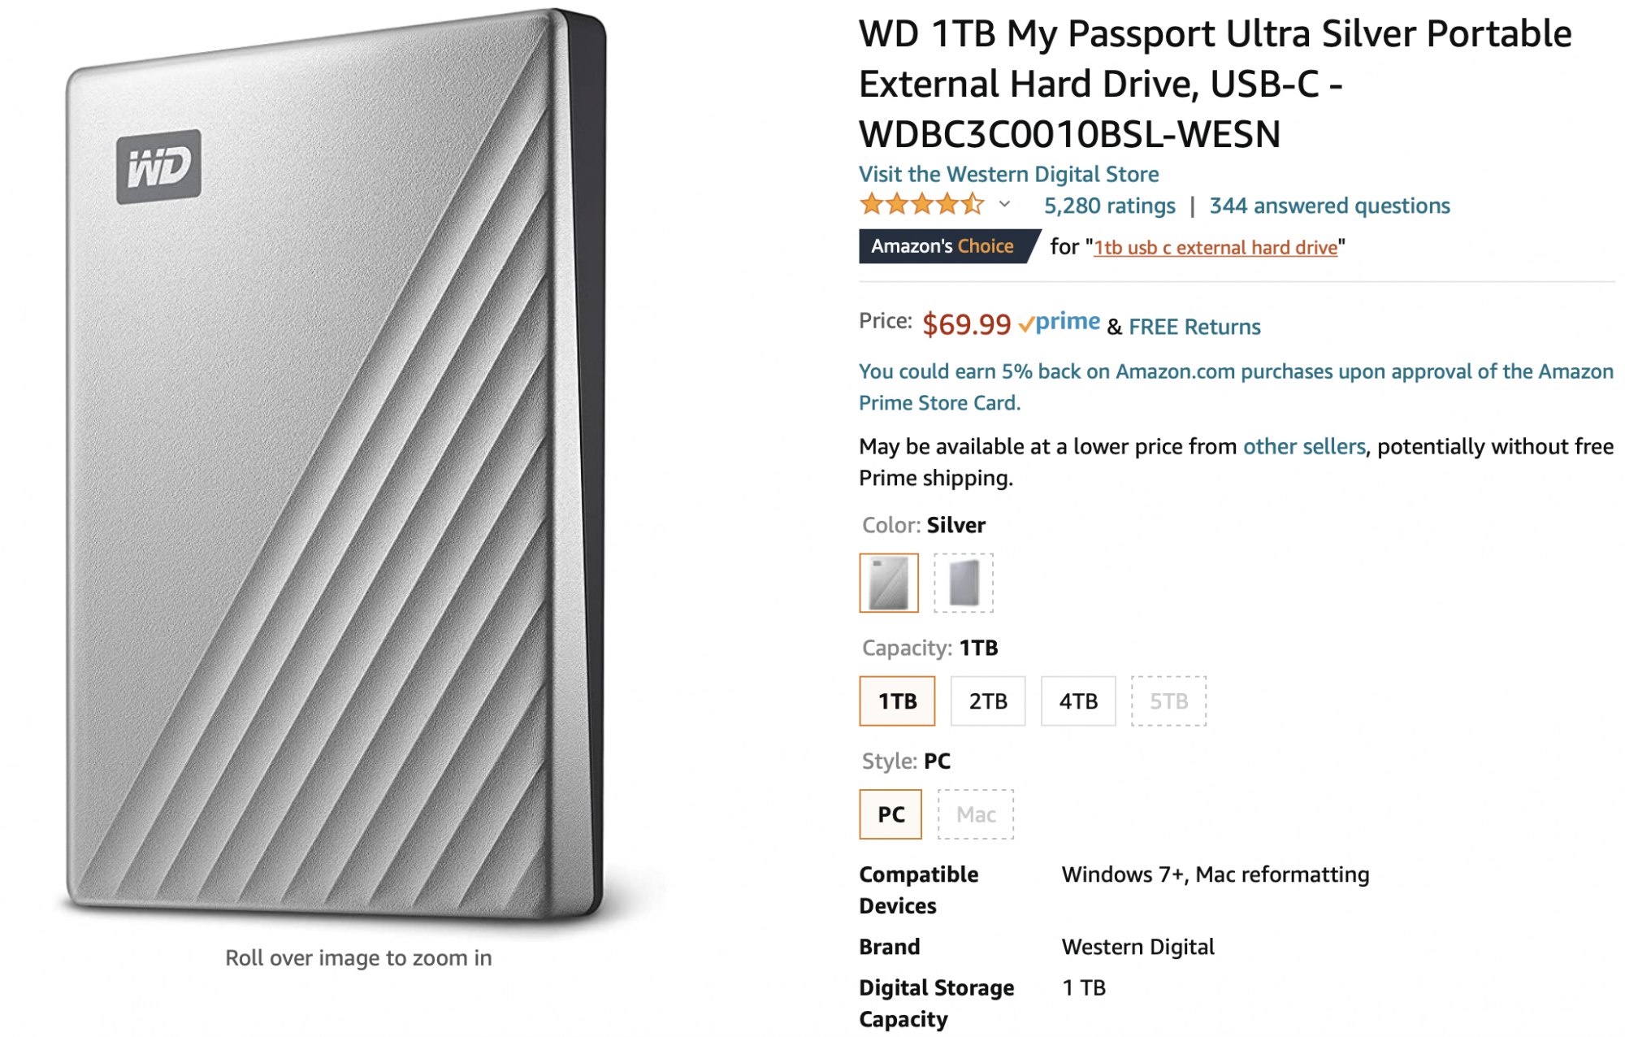Visit the Western Digital Store link
Image resolution: width=1625 pixels, height=1037 pixels.
(1008, 174)
